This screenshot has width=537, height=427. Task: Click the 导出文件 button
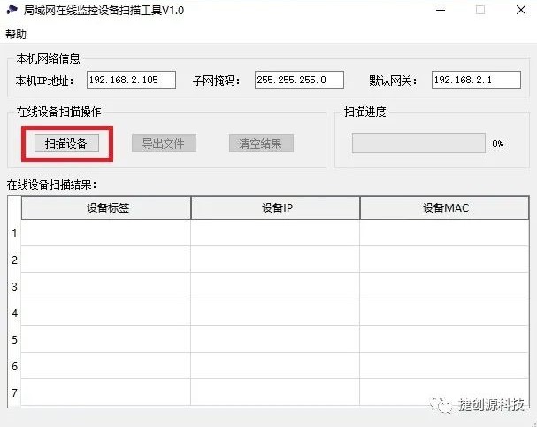point(164,143)
